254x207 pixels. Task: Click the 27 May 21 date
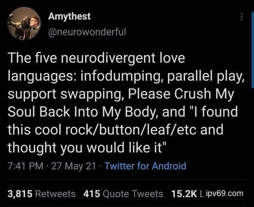click(x=73, y=166)
